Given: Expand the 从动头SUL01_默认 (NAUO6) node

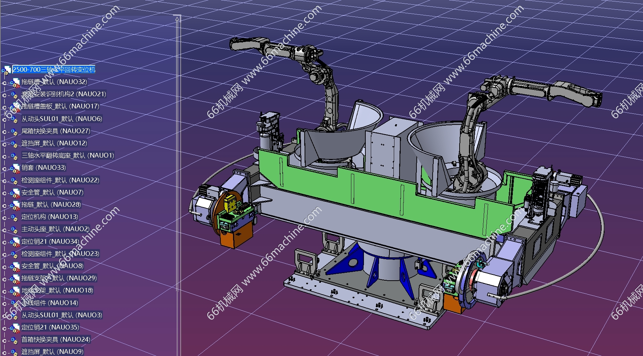Looking at the screenshot, I should [x=4, y=120].
